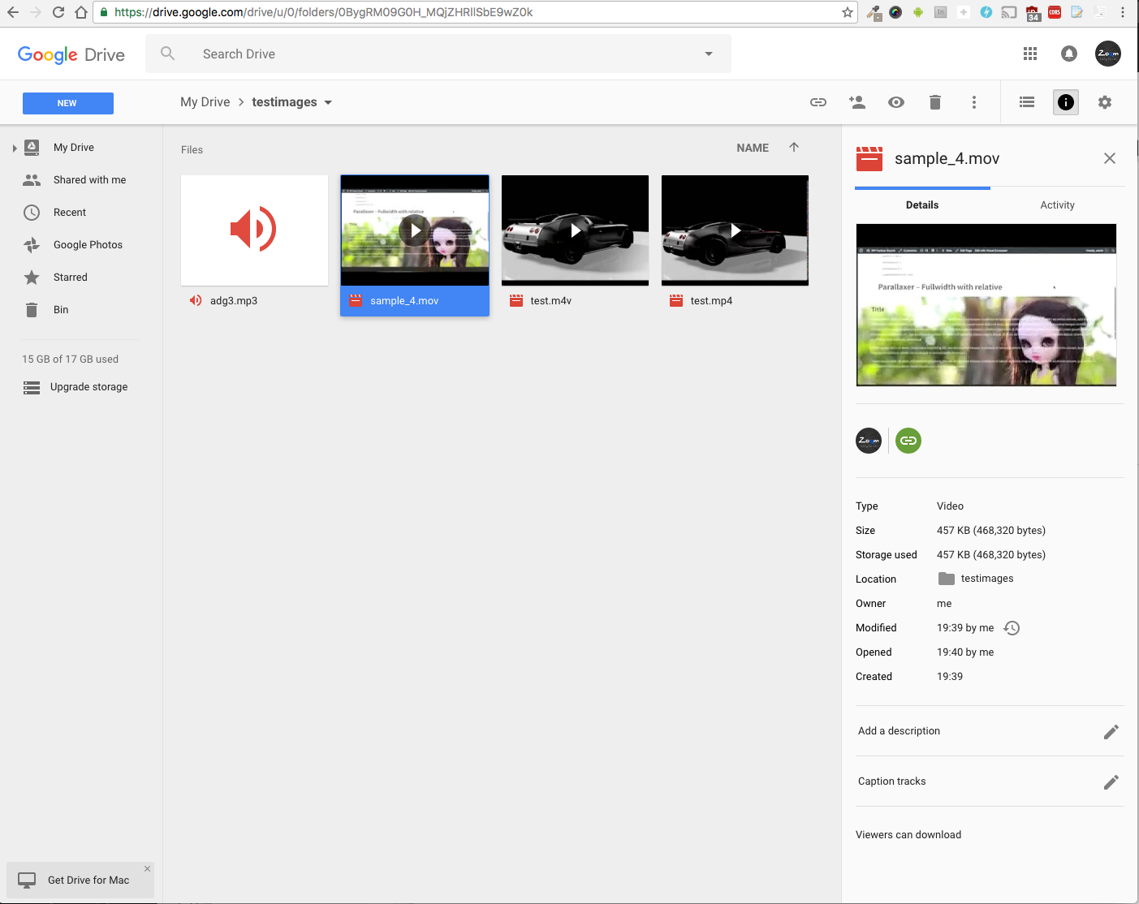
Task: Edit the description with pencil icon
Action: pyautogui.click(x=1111, y=732)
